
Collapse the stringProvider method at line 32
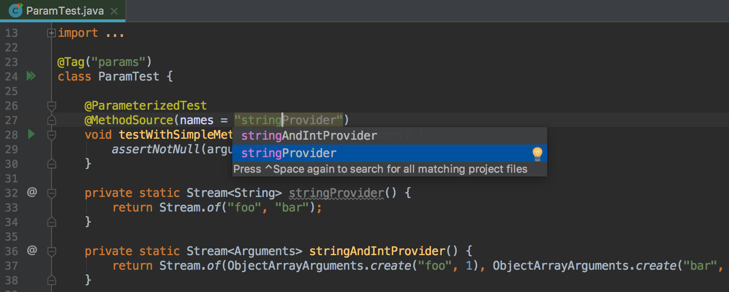[52, 193]
